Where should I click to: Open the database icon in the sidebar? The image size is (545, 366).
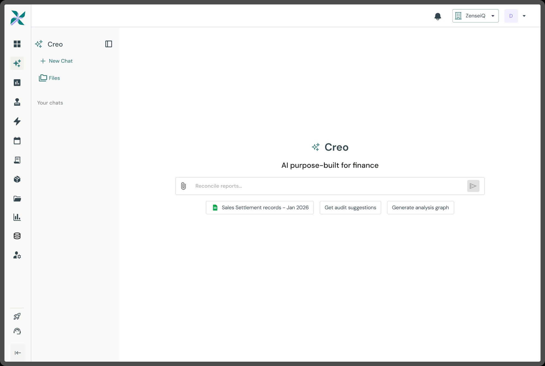point(17,236)
